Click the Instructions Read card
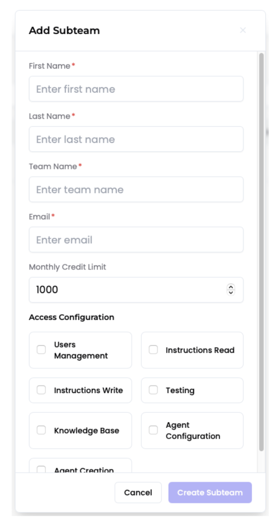The image size is (279, 525). click(x=192, y=350)
